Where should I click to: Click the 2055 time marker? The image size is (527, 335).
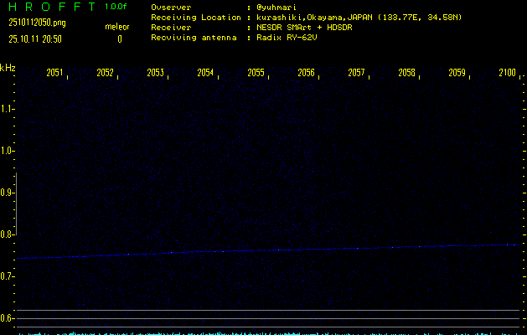tap(256, 74)
